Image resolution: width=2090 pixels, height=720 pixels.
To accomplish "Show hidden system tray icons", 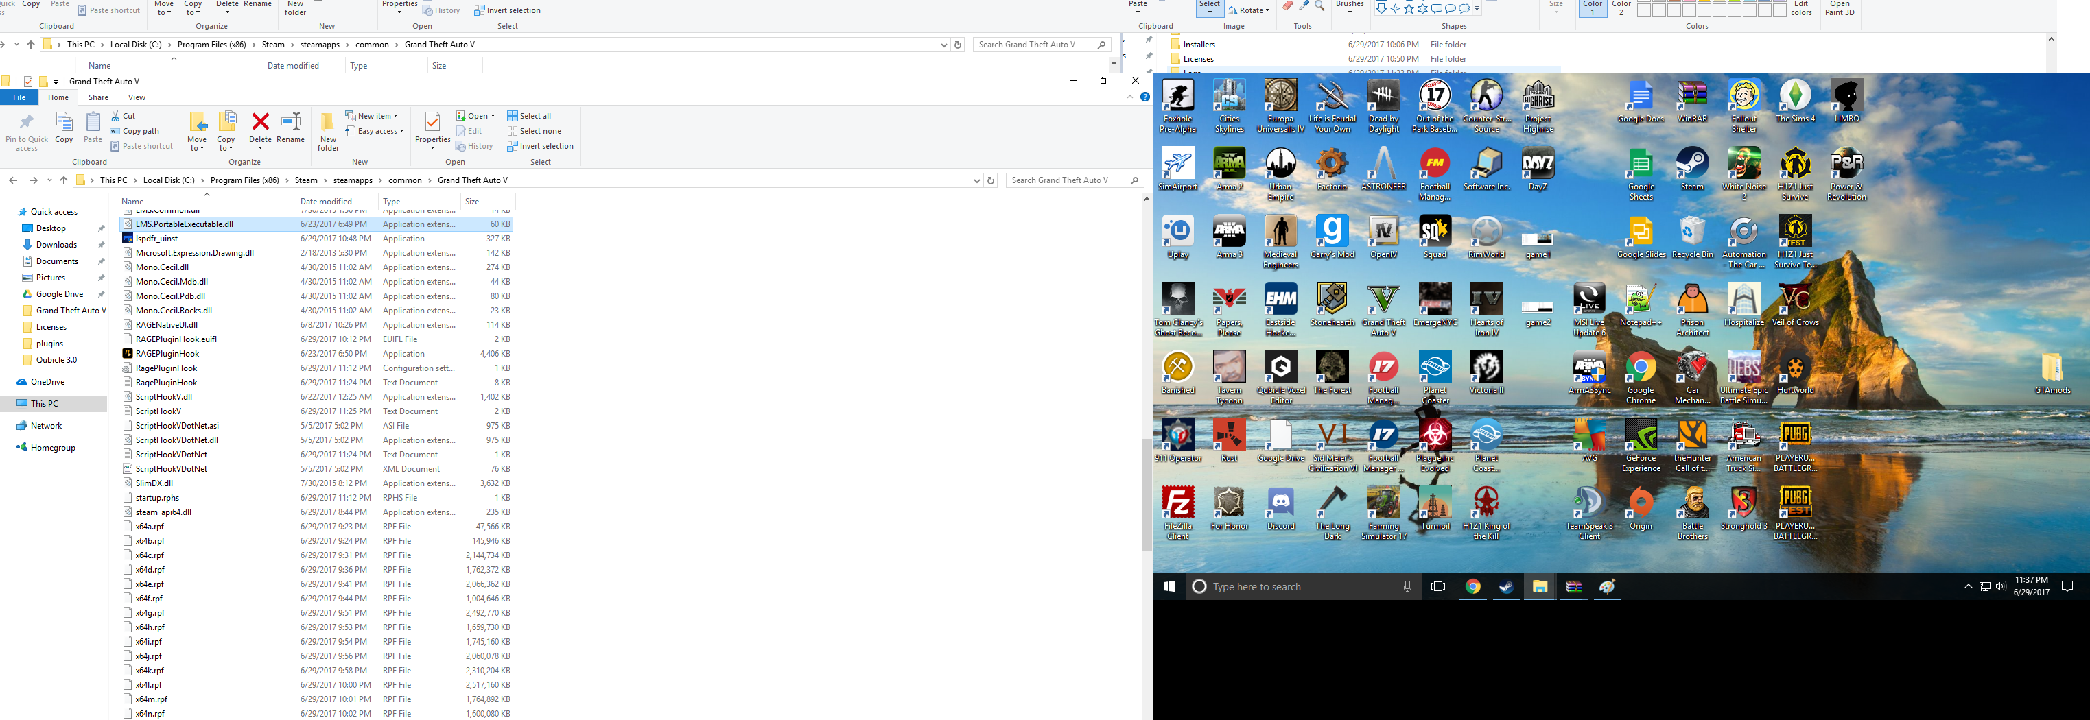I will 1969,586.
